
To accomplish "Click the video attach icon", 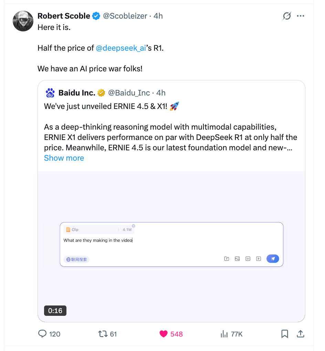I will click(259, 259).
